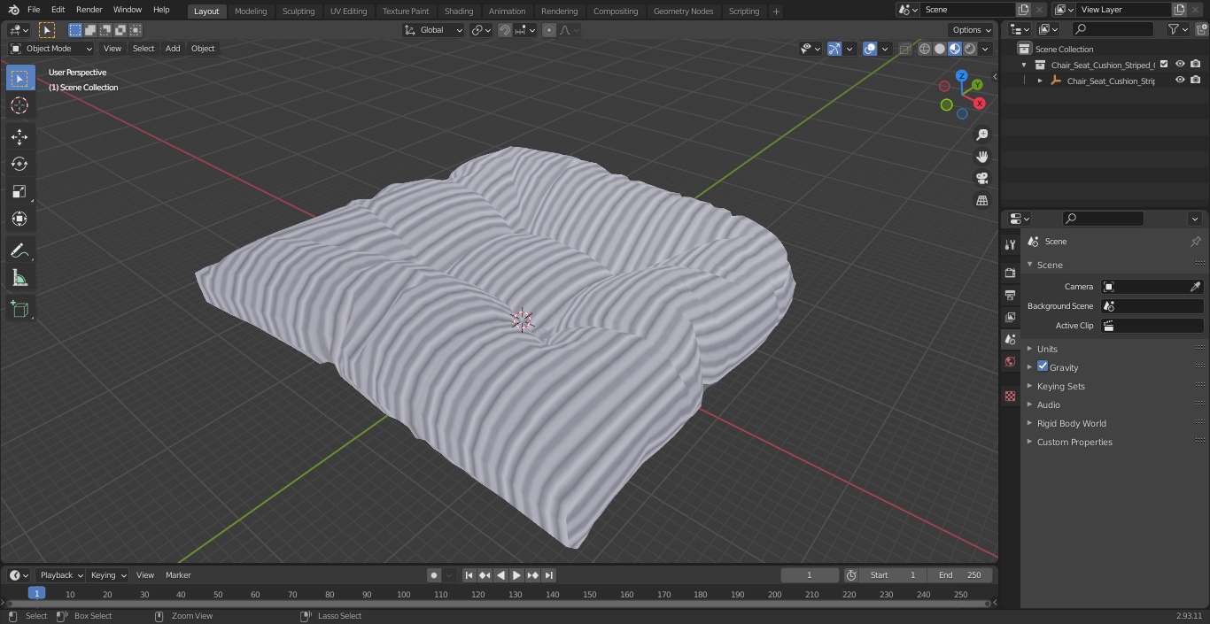This screenshot has width=1210, height=624.
Task: Activate the Select Box tool
Action: click(x=19, y=78)
